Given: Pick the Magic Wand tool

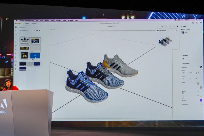Looking at the screenshot, I should [x=16, y=42].
